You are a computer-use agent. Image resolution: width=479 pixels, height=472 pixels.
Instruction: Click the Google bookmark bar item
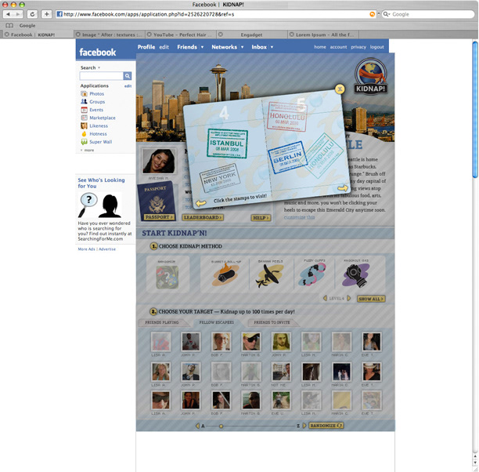(x=27, y=25)
